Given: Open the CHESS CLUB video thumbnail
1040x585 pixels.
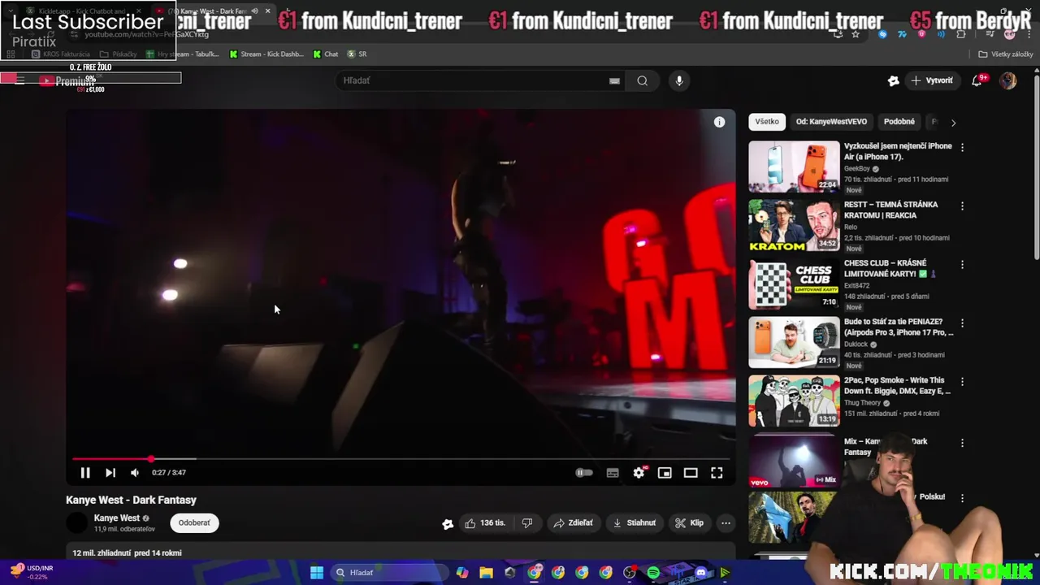Looking at the screenshot, I should pos(794,284).
